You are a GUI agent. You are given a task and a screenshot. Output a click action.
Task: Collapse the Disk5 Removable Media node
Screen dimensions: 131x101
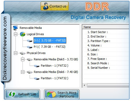[23, 59]
